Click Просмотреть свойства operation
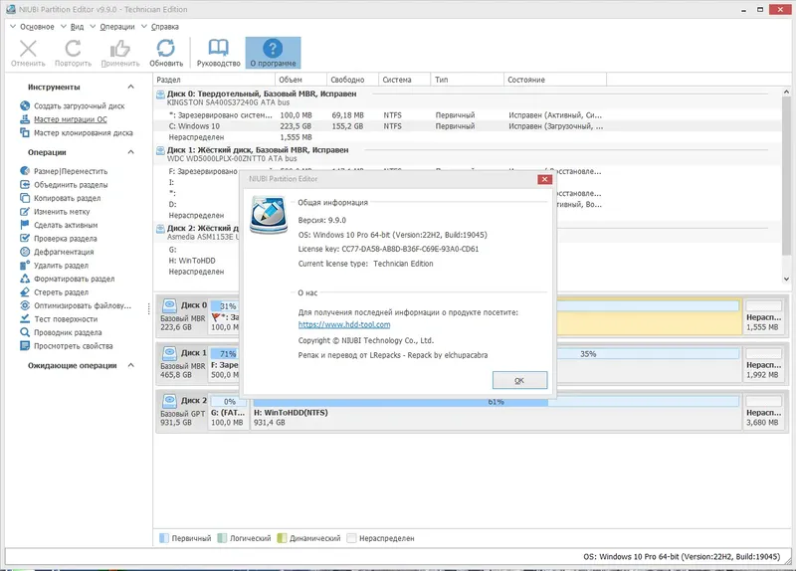Image resolution: width=796 pixels, height=571 pixels. [67, 346]
